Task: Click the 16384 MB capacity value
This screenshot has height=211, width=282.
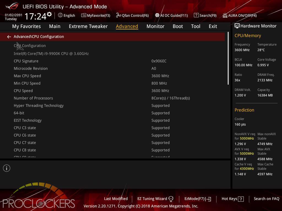Action: point(265,95)
